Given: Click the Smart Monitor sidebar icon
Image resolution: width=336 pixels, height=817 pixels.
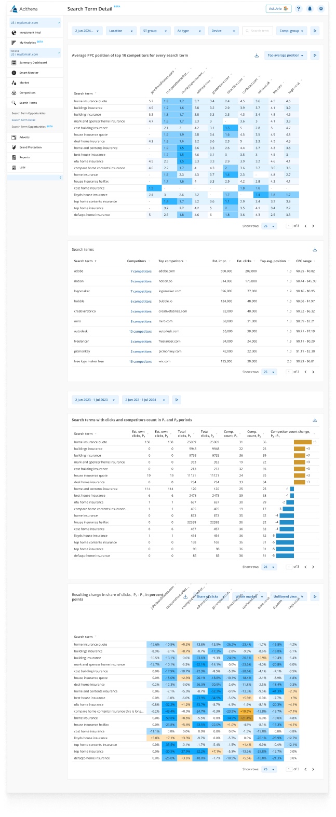Looking at the screenshot, I should [14, 73].
